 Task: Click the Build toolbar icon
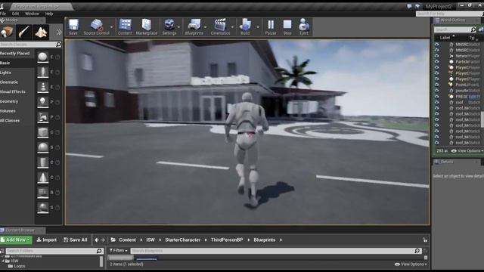pos(245,26)
